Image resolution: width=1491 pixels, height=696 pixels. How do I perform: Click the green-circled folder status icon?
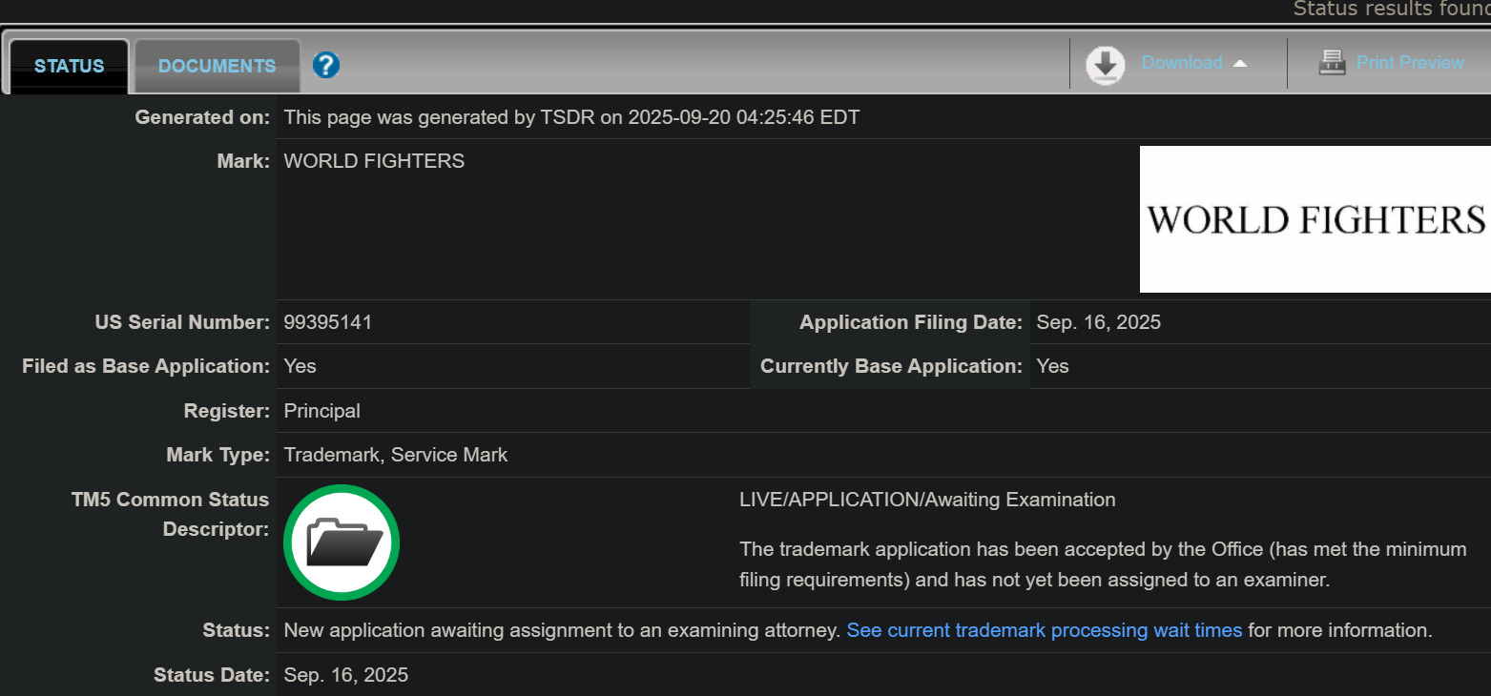[342, 542]
